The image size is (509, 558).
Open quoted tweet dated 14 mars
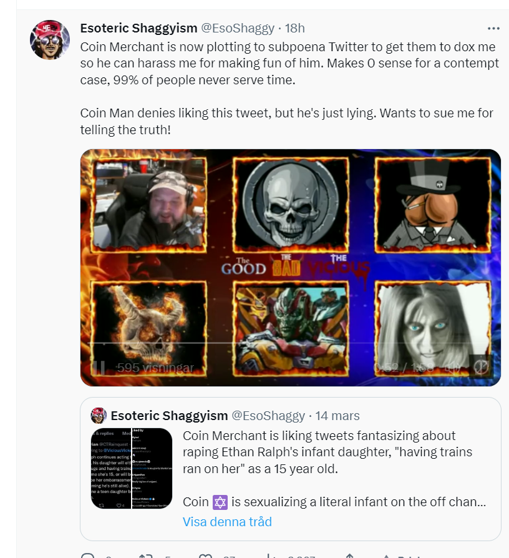coord(337,416)
